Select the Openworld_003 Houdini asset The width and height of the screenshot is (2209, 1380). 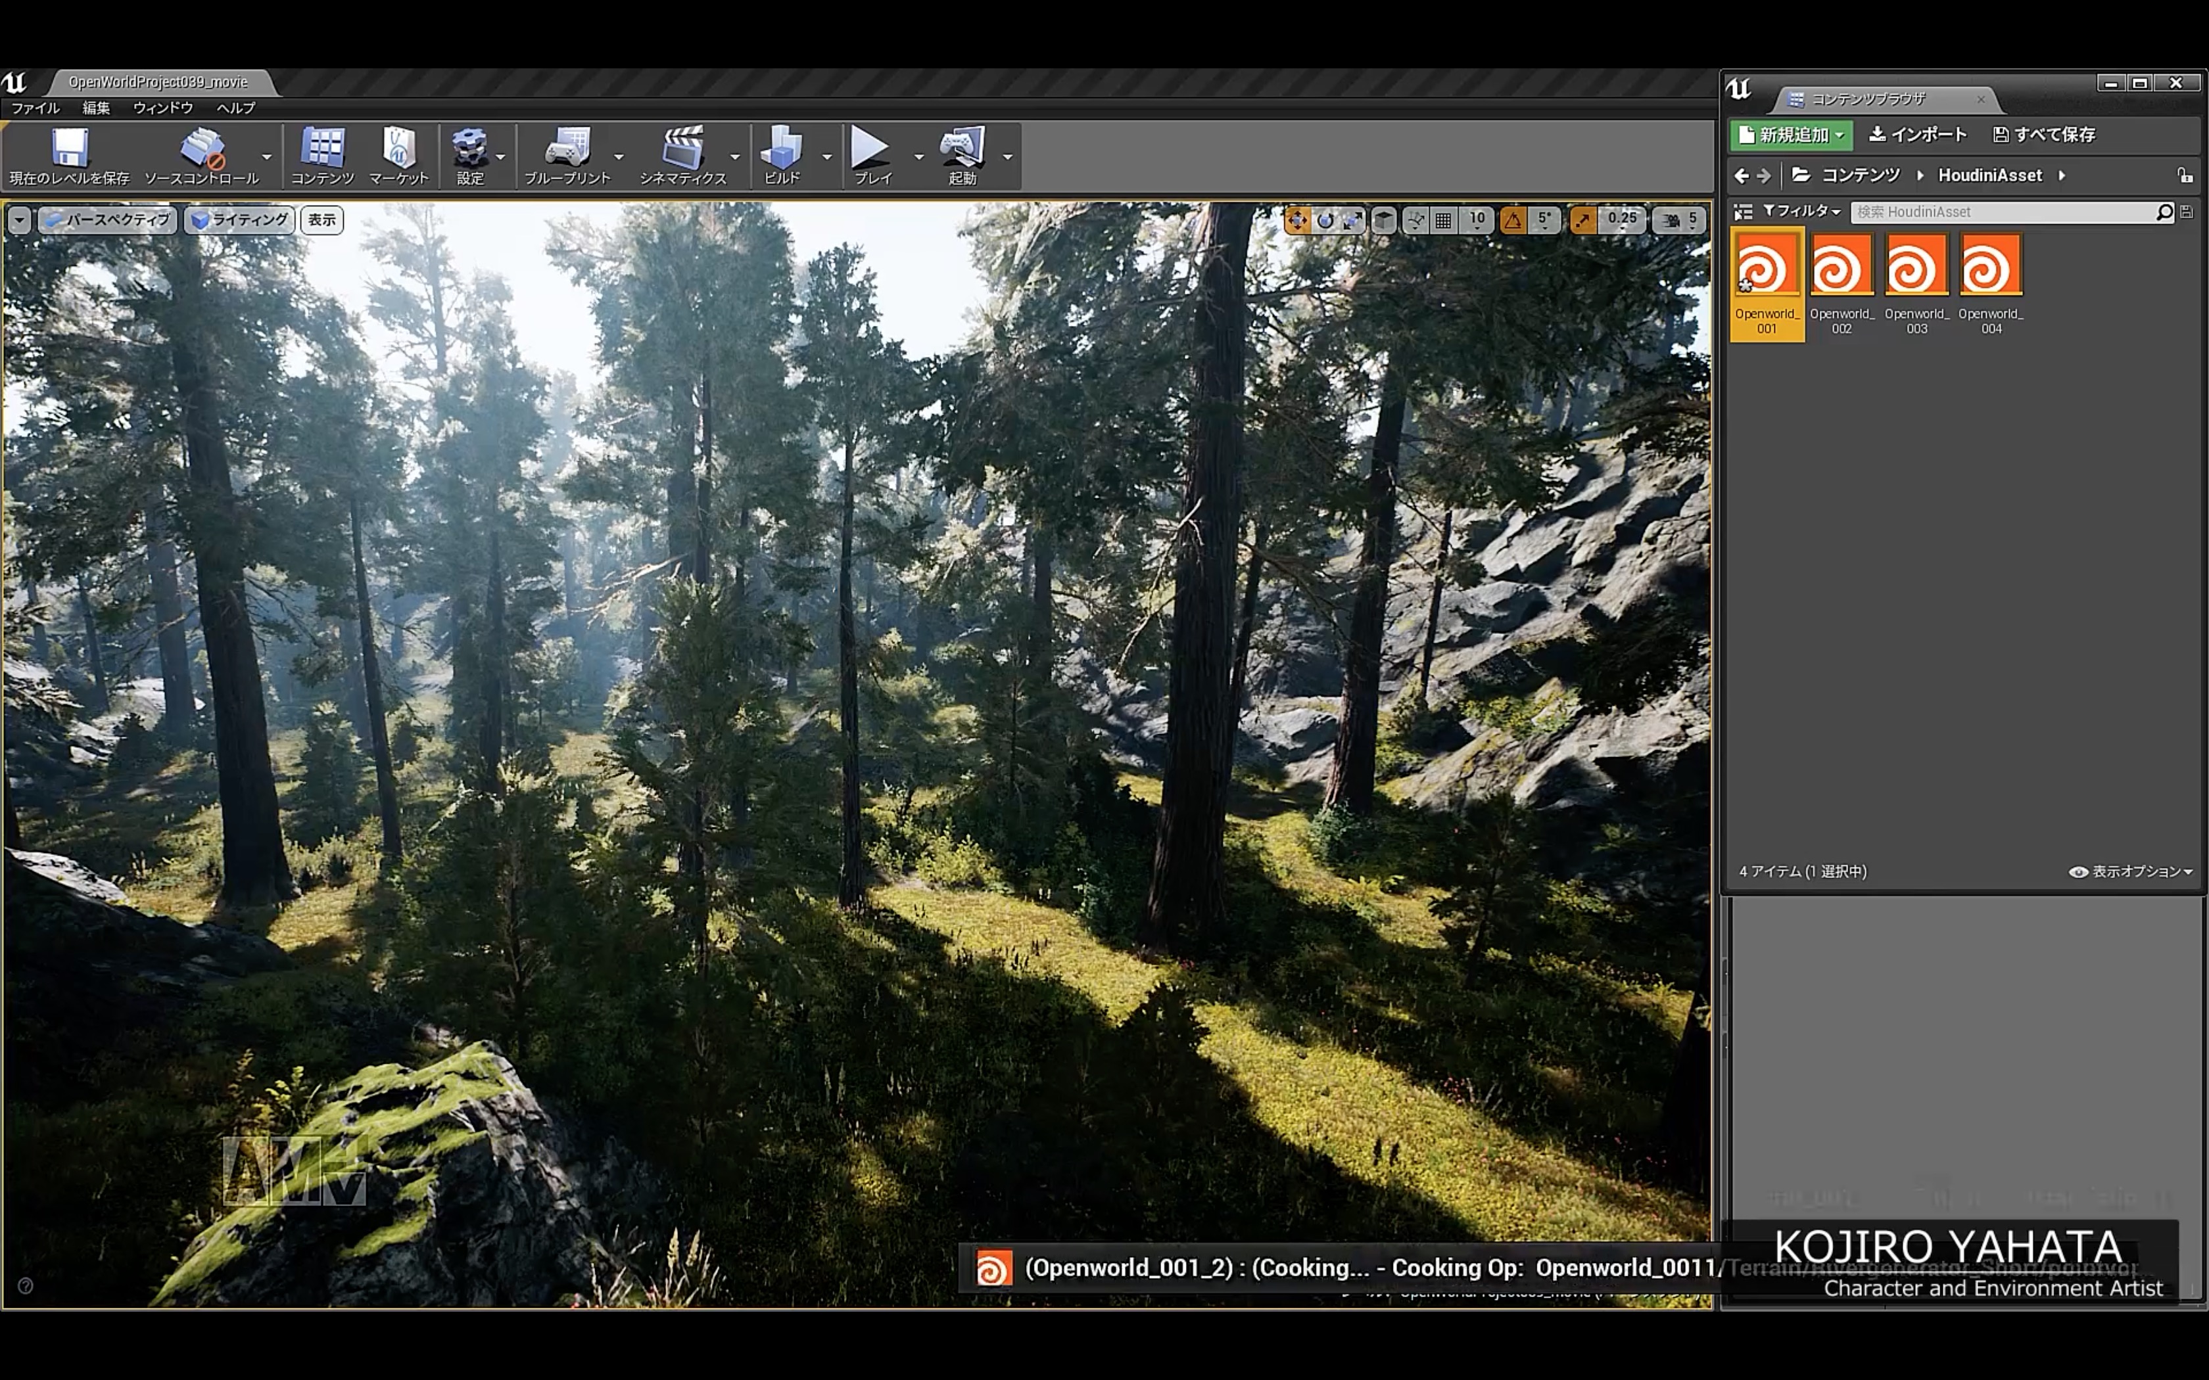1917,285
